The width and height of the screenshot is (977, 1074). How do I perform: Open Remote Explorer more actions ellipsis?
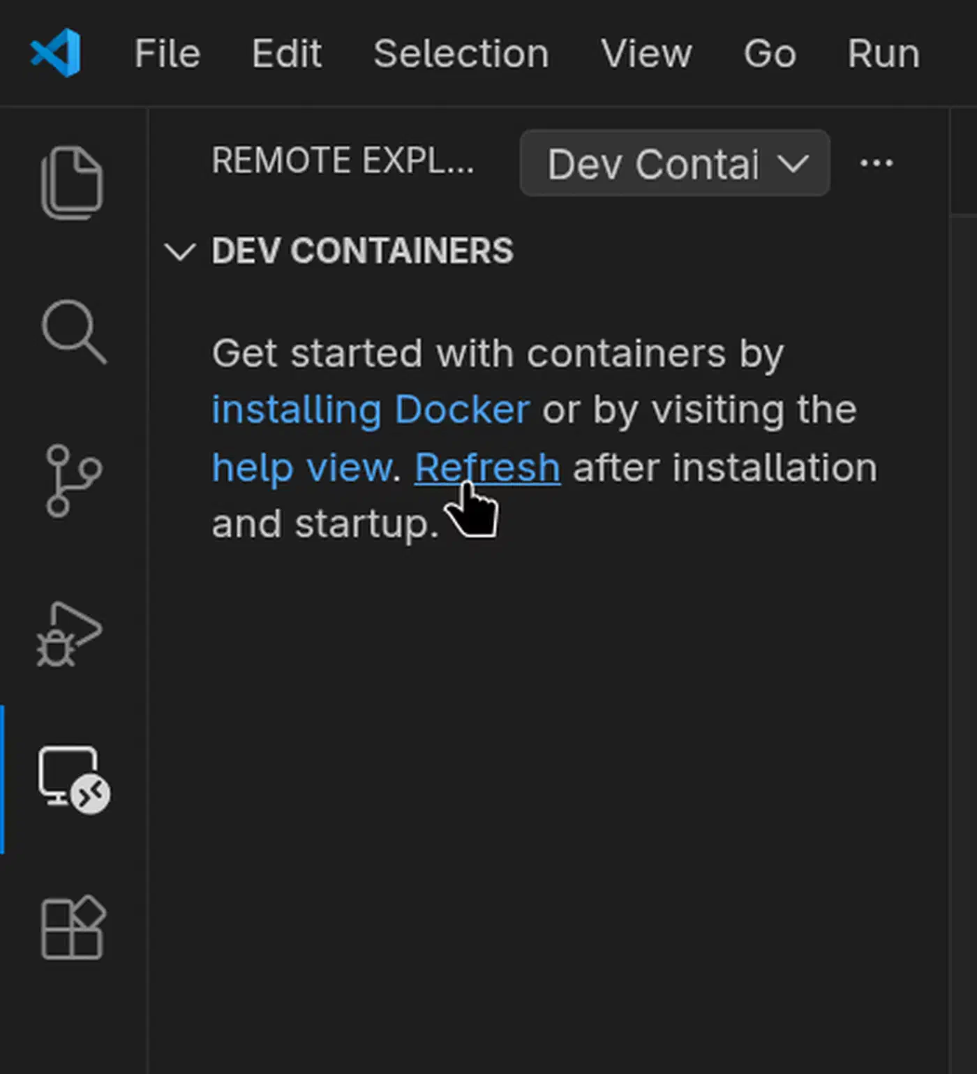click(877, 163)
